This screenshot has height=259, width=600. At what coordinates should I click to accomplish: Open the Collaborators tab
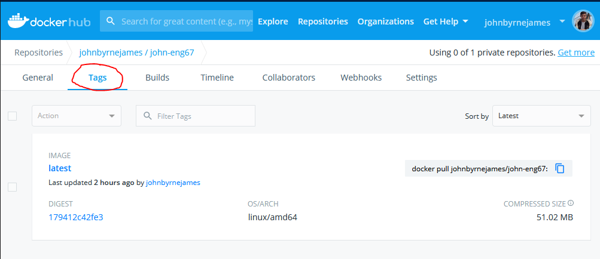pos(288,78)
